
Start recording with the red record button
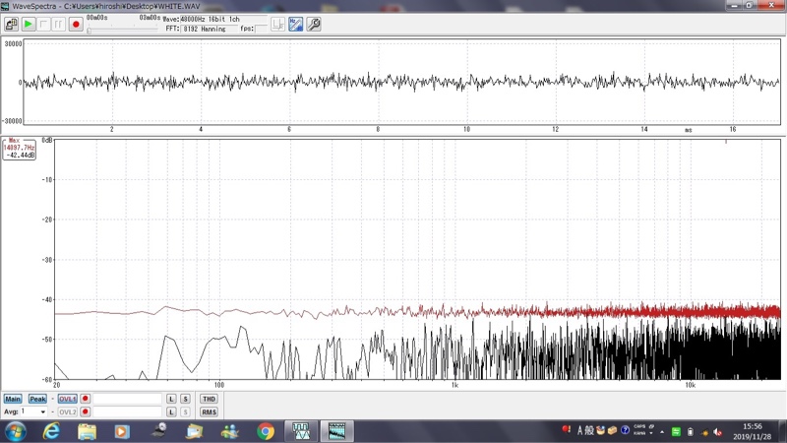[x=76, y=24]
